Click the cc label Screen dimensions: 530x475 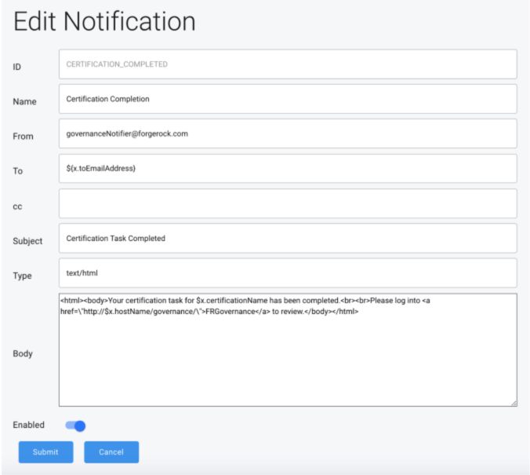(17, 206)
